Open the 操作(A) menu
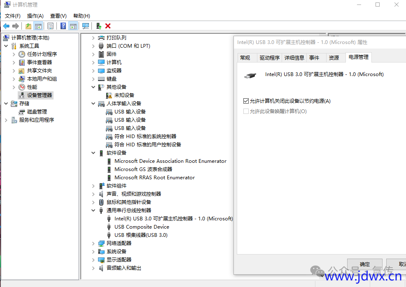Image resolution: width=406 pixels, height=287 pixels. [x=35, y=16]
